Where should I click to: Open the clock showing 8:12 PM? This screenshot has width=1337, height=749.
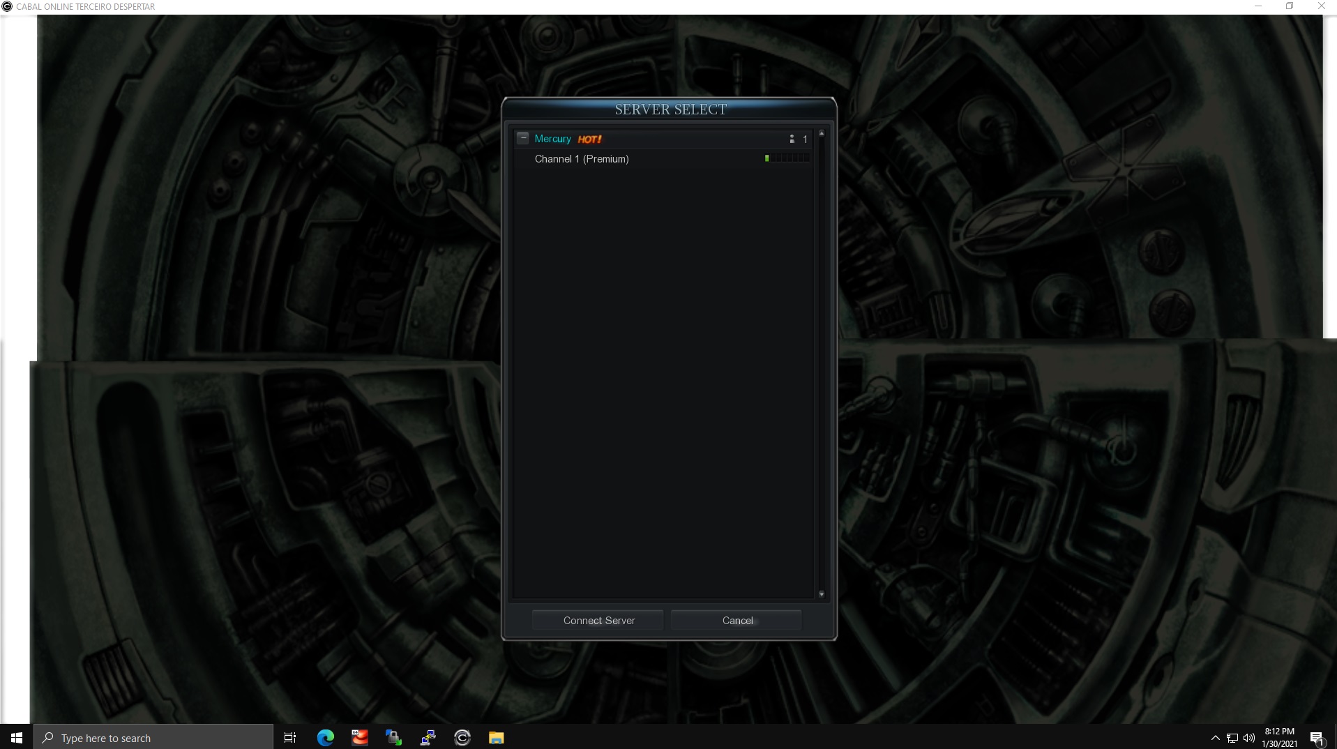pyautogui.click(x=1280, y=737)
